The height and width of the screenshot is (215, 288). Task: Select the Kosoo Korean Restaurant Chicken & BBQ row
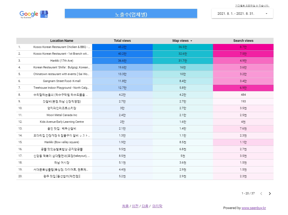pos(62,47)
